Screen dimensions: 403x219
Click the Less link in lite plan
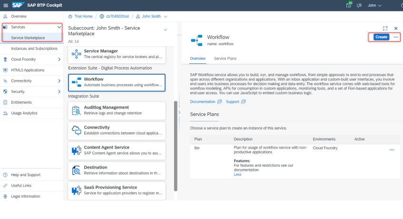(x=237, y=174)
